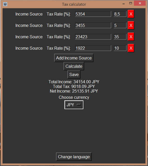Minimize the Tax calculator window

(124, 4)
